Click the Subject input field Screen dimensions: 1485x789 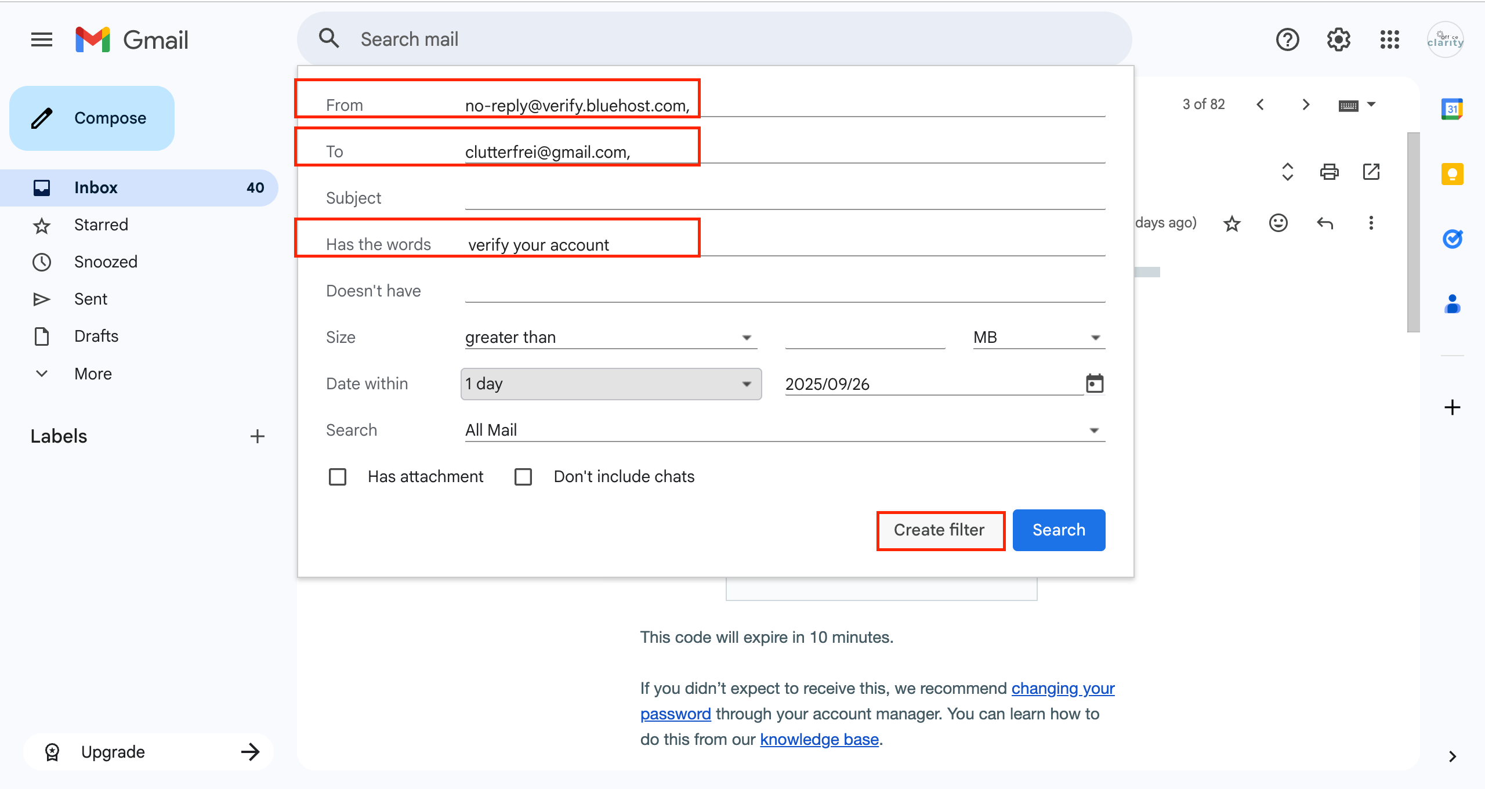tap(784, 198)
